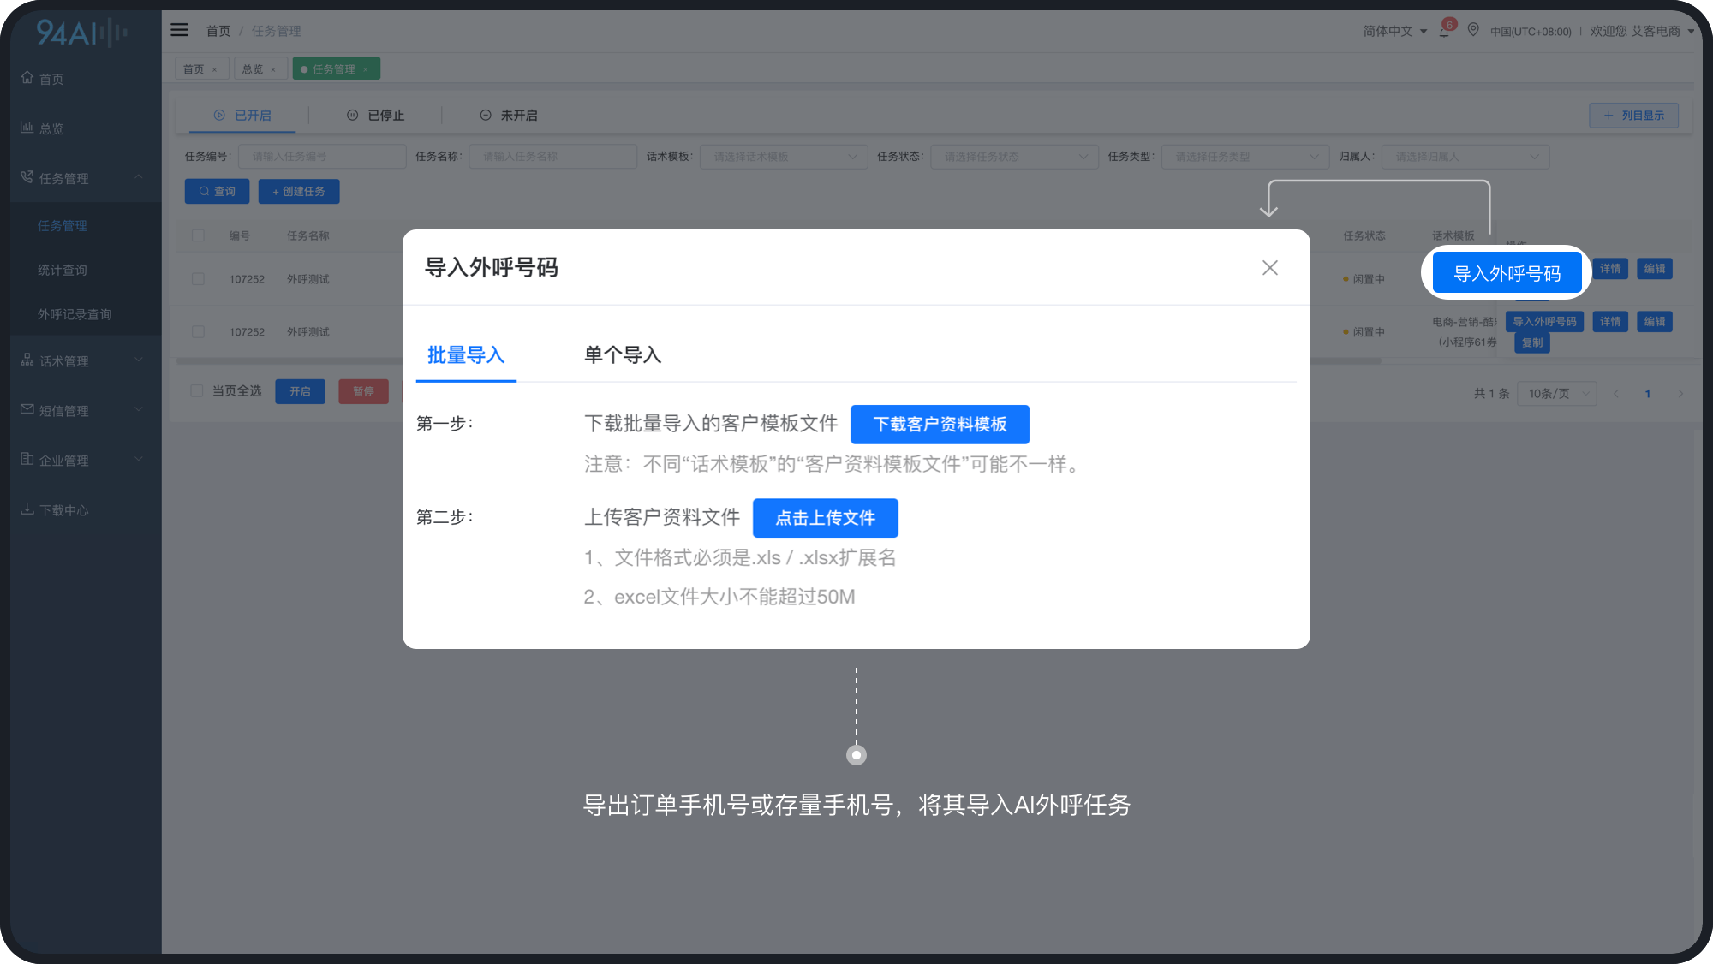Open the 任务状态 filter dropdown
Screen dimensions: 1713x964
[1014, 157]
